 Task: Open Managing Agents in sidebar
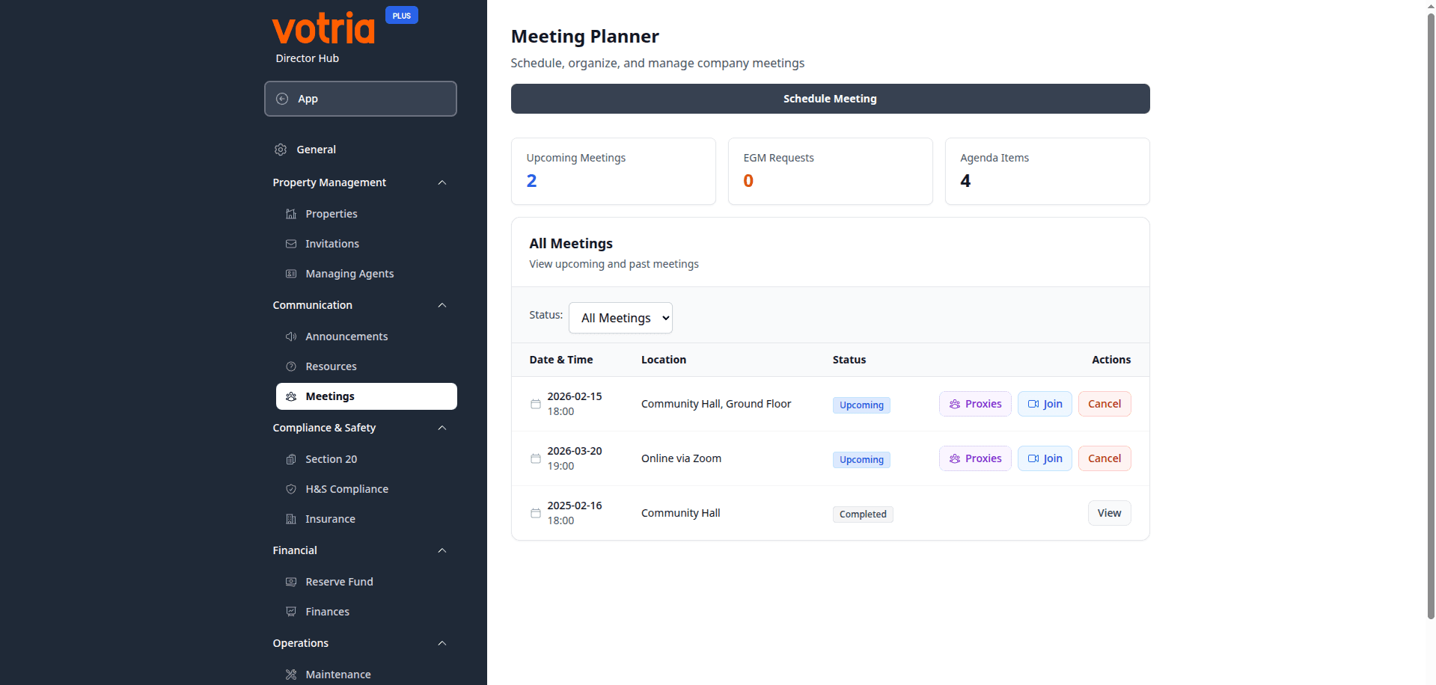(x=349, y=274)
